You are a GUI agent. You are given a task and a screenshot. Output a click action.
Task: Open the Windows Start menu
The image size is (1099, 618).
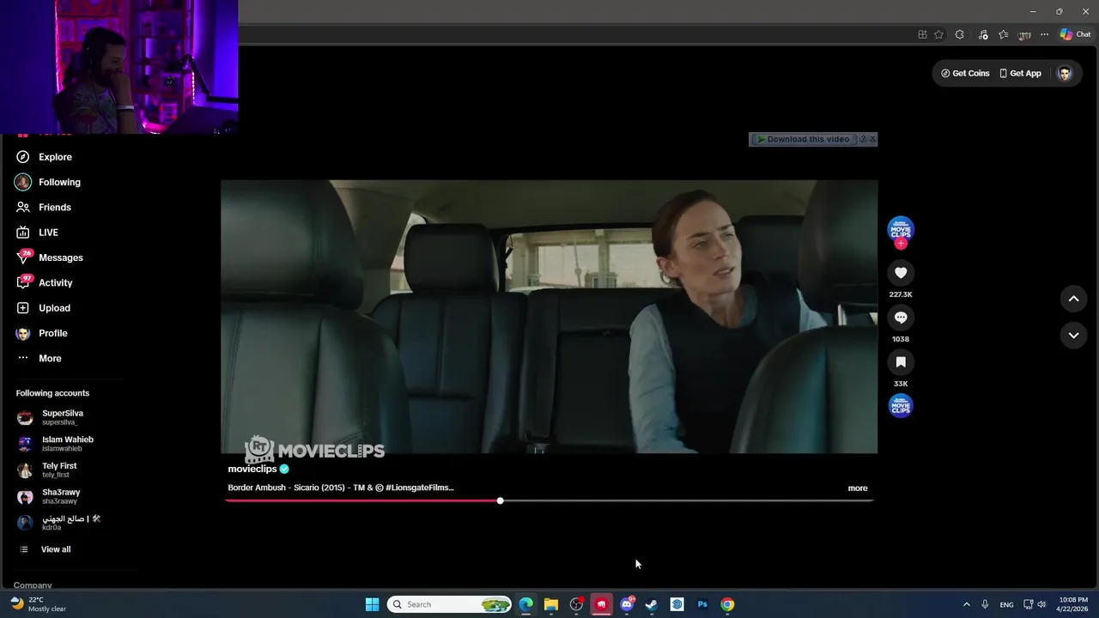(x=372, y=604)
